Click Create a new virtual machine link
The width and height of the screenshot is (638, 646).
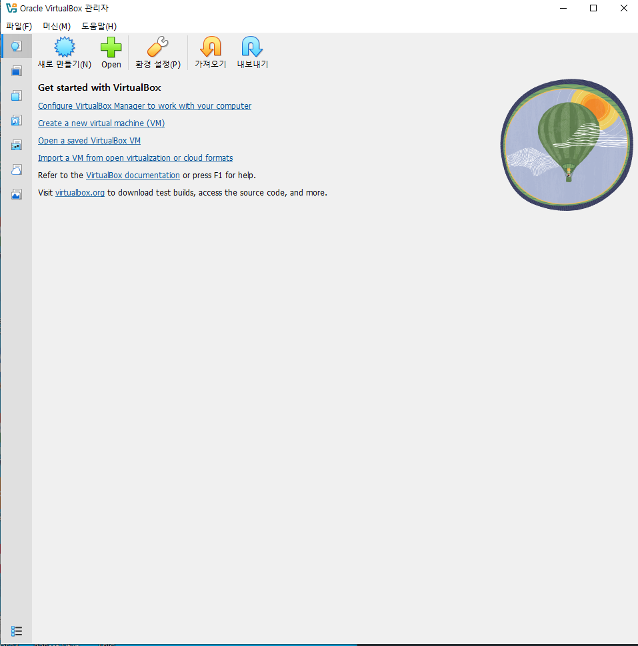[x=101, y=123]
